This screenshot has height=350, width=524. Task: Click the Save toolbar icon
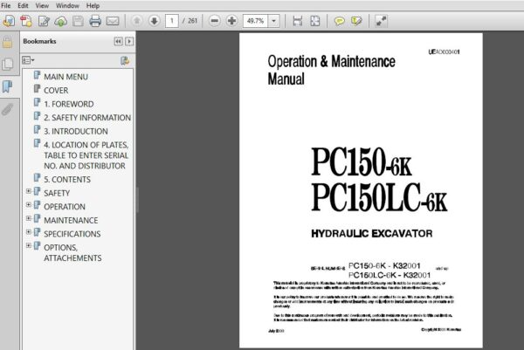point(78,21)
